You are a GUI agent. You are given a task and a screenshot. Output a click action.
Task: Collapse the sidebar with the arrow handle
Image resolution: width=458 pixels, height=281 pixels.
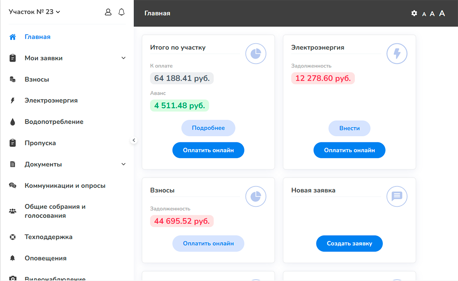tap(134, 140)
